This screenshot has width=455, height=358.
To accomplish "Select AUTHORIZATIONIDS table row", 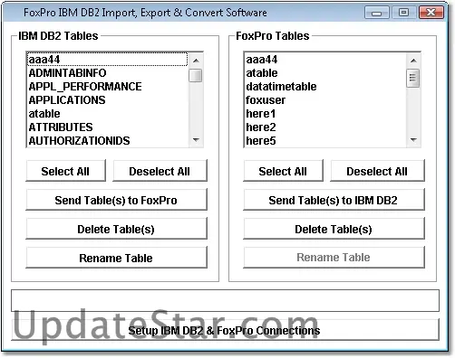I will 108,141.
